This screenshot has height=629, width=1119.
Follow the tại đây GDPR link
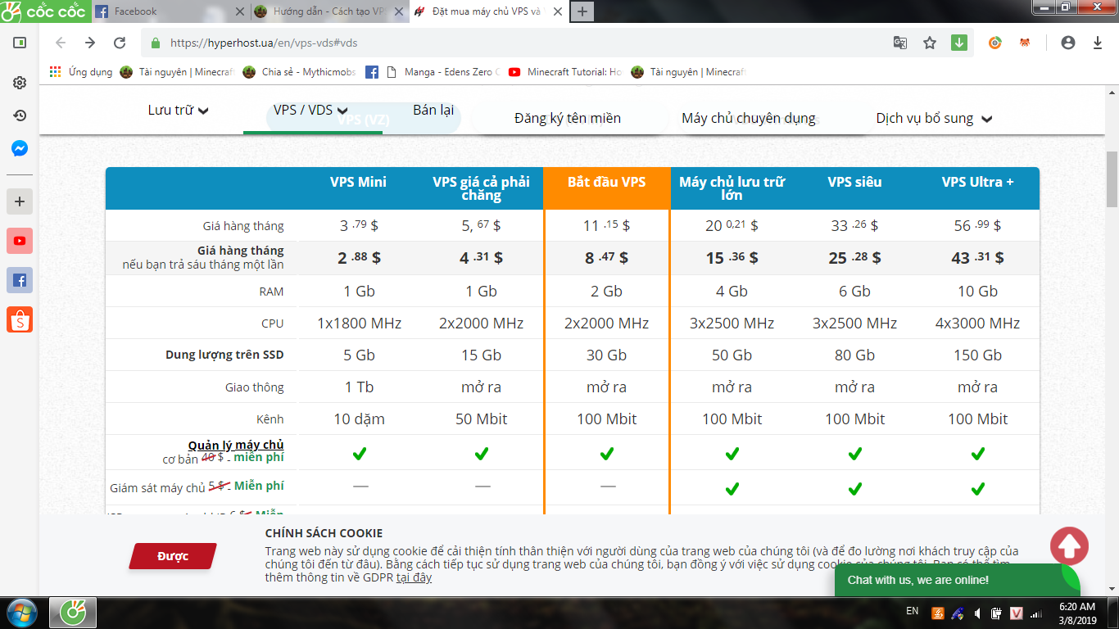click(414, 577)
